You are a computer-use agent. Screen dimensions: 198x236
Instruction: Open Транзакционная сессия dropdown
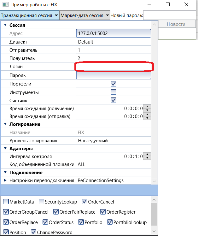[30, 15]
